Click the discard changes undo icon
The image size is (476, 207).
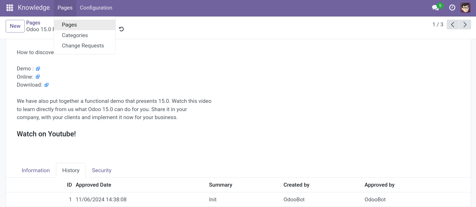click(x=121, y=29)
